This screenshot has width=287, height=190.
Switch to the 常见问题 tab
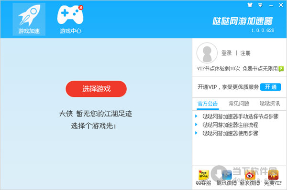click(239, 104)
